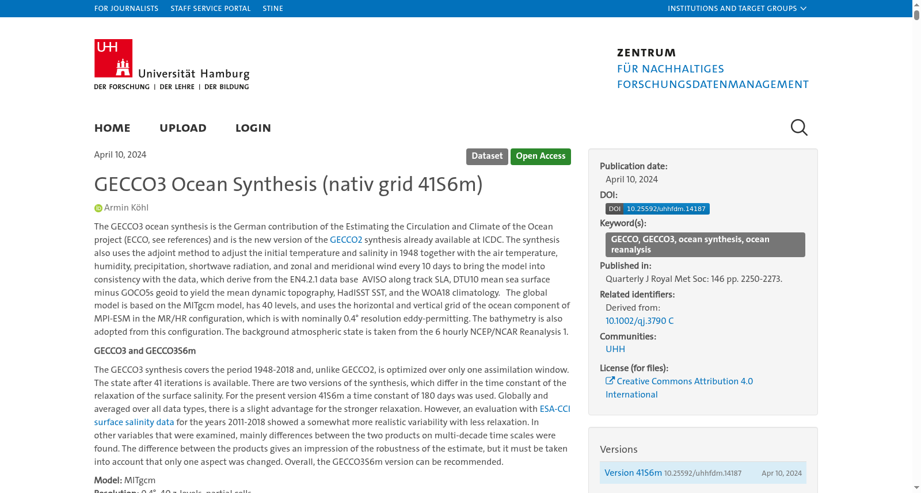Click the 'GECCO3 and GECCO3S6m' subheading
The image size is (921, 493).
145,351
